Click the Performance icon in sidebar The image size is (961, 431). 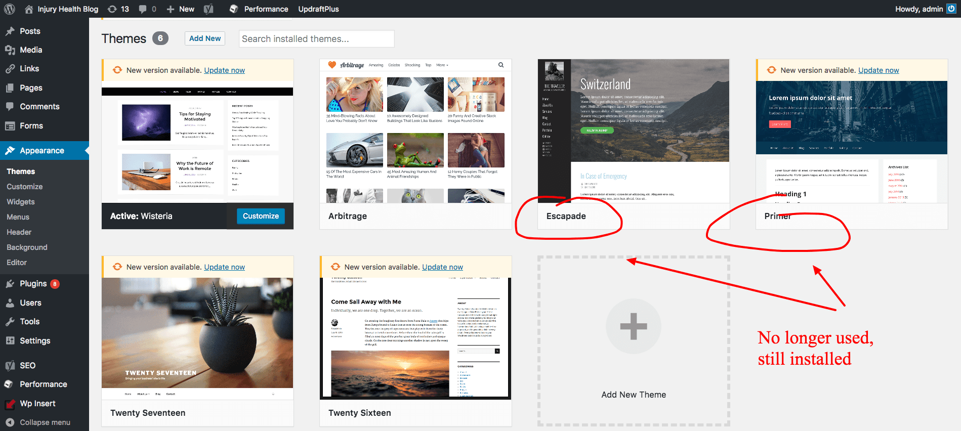click(x=10, y=384)
